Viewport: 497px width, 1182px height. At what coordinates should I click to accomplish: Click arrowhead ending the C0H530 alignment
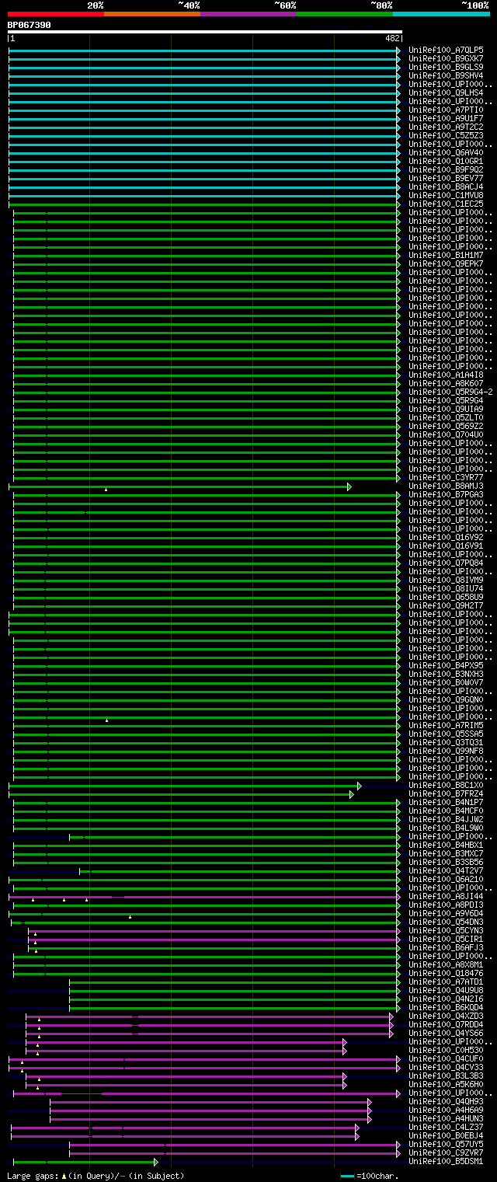click(345, 1051)
